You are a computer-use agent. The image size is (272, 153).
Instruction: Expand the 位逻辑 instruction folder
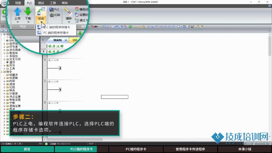(x=4, y=78)
